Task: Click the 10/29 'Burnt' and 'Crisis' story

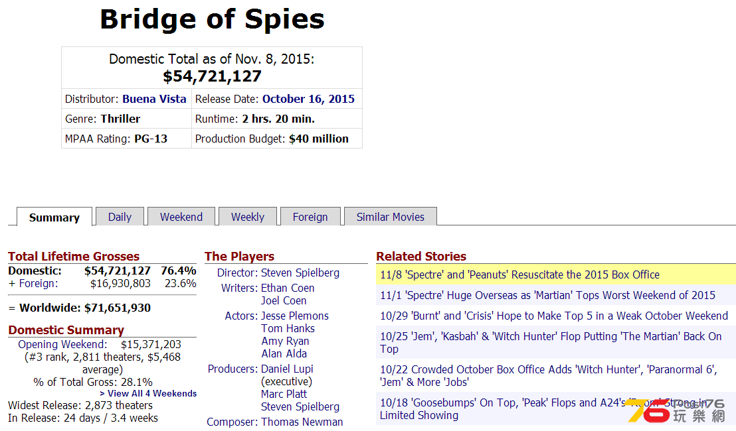Action: pos(554,316)
